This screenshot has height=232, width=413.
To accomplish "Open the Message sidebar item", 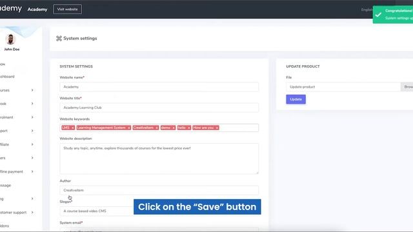I will click(5, 185).
